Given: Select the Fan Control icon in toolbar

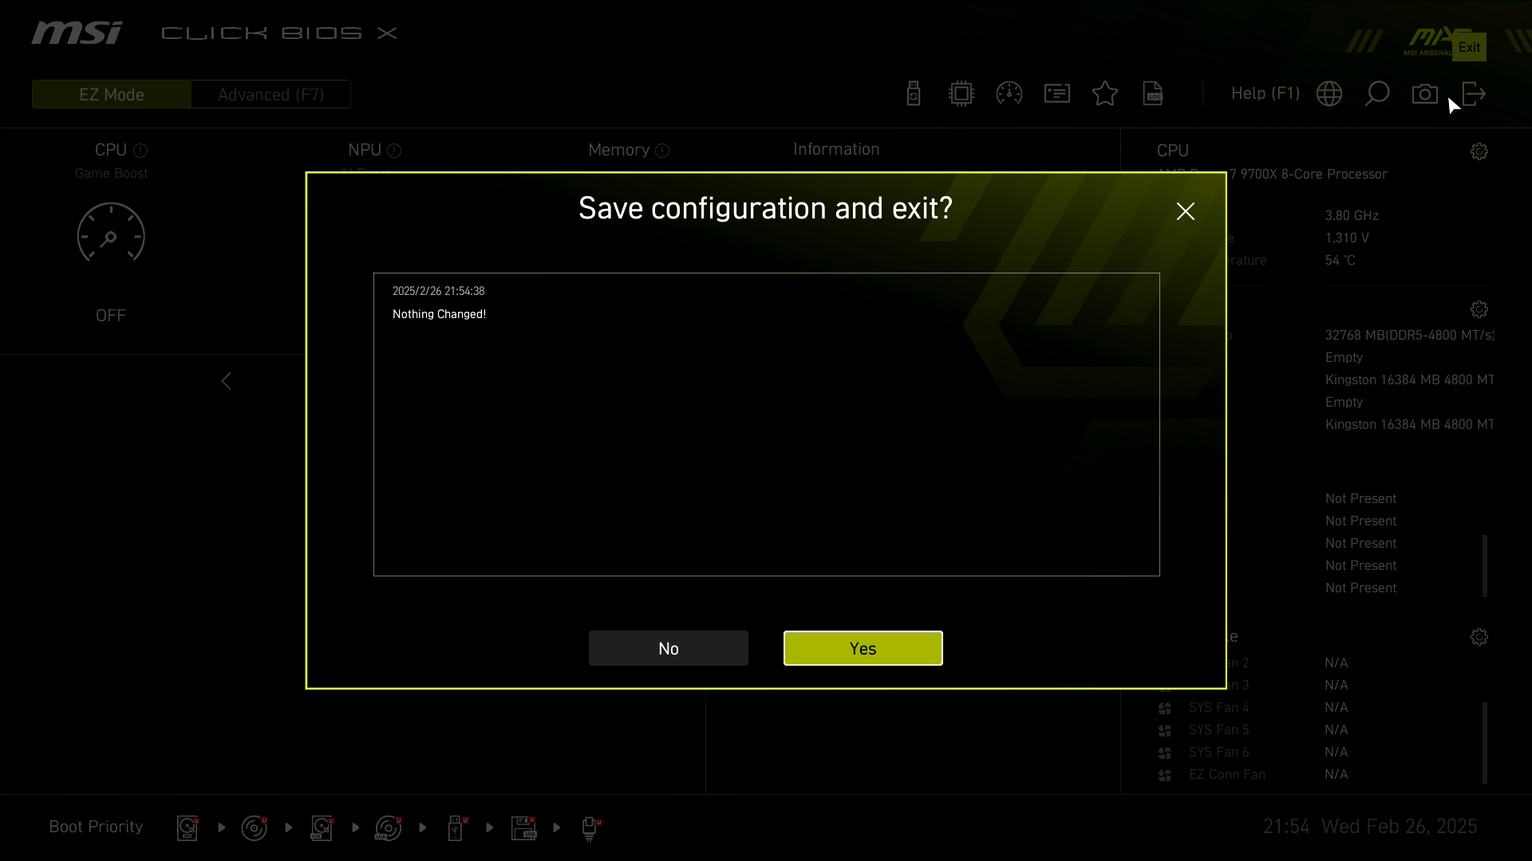Looking at the screenshot, I should pyautogui.click(x=1009, y=93).
